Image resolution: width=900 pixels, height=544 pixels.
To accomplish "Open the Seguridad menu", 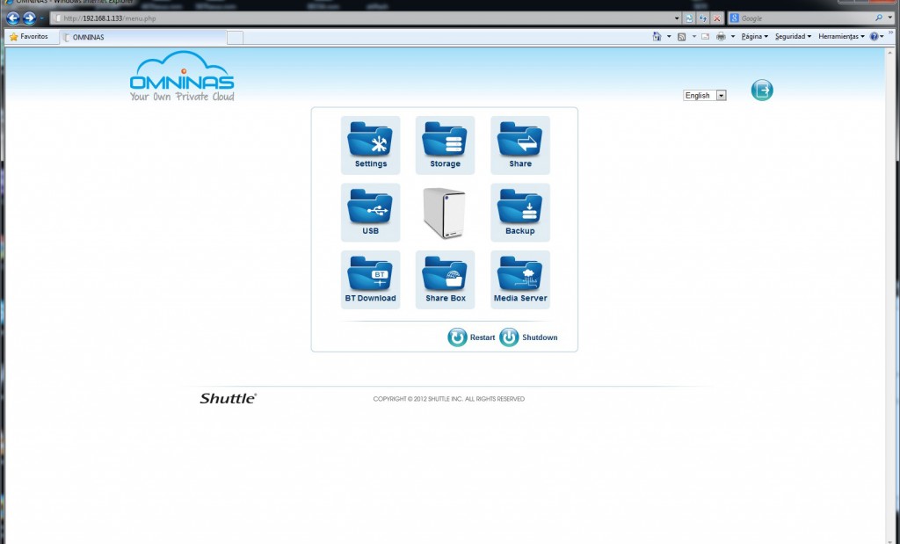I will tap(794, 37).
